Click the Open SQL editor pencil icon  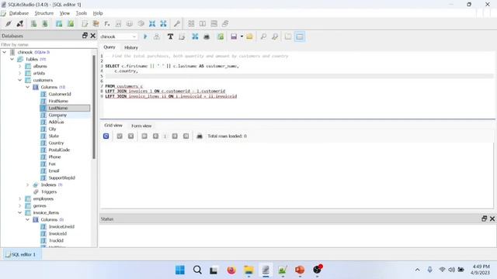tap(85, 24)
